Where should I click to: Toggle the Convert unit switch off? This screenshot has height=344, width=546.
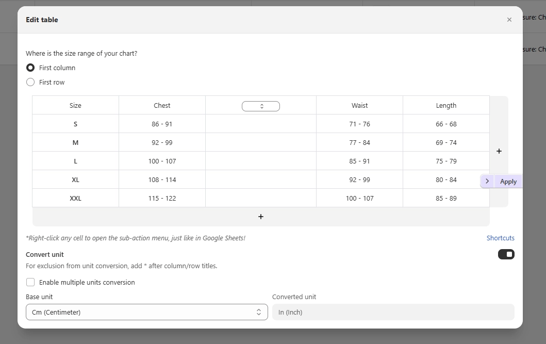coord(506,254)
